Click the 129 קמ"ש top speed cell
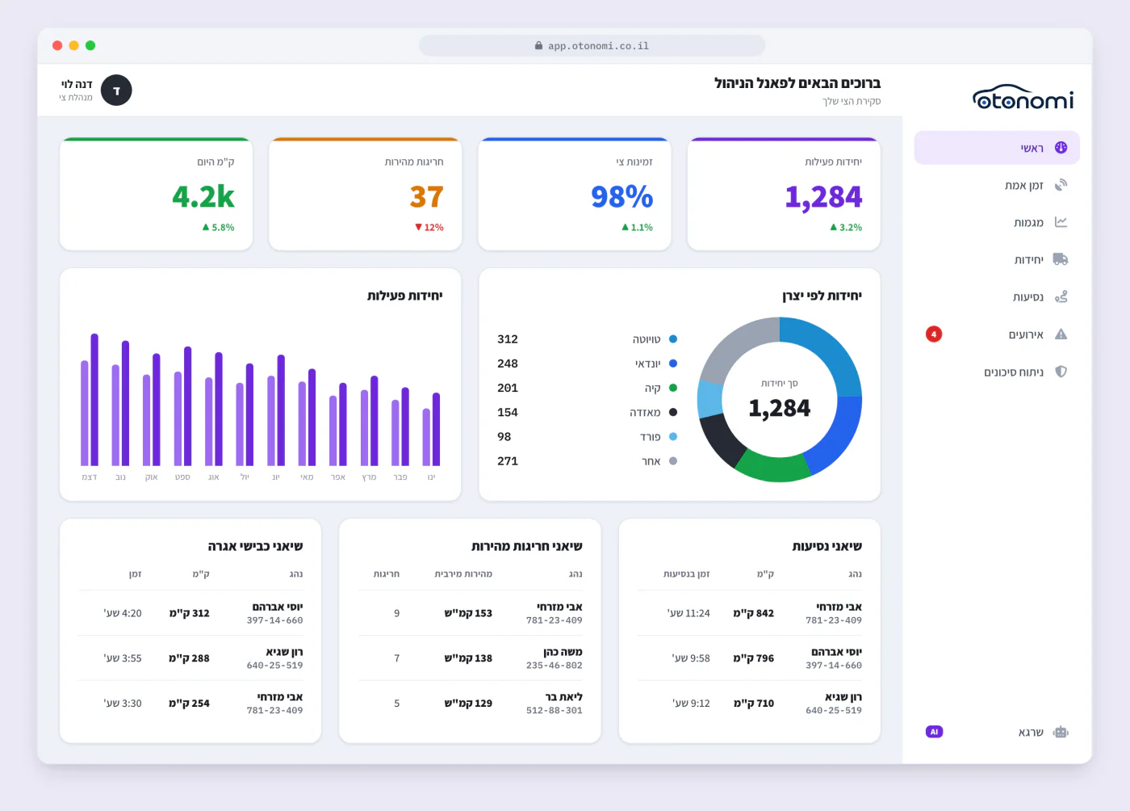 coord(468,704)
